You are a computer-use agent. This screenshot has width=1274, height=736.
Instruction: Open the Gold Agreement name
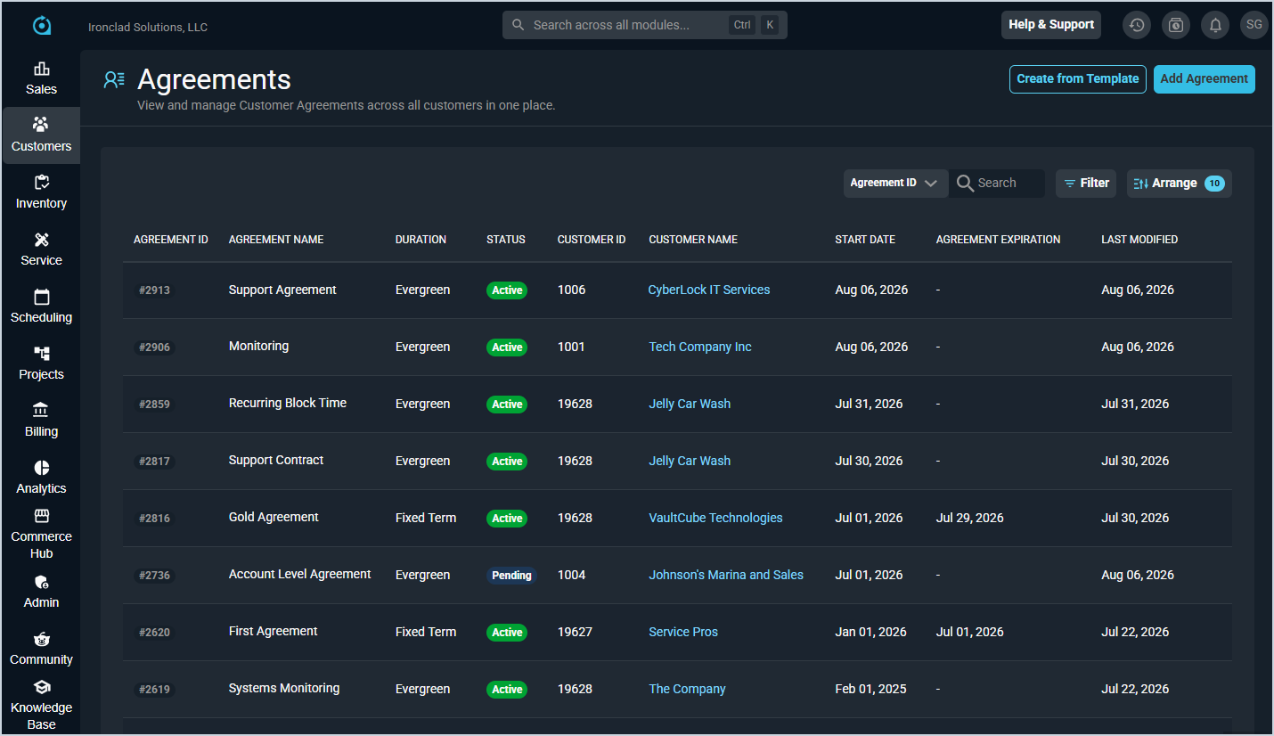pos(274,517)
